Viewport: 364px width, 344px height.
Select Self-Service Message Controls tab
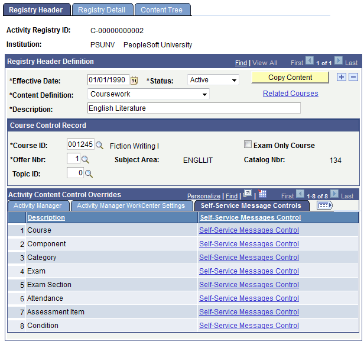pos(251,205)
